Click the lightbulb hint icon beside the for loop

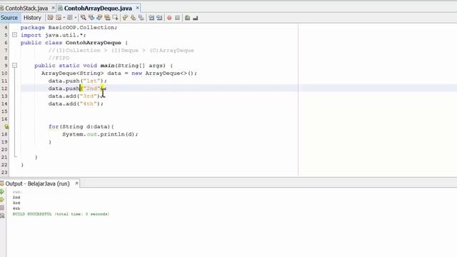(x=6, y=126)
